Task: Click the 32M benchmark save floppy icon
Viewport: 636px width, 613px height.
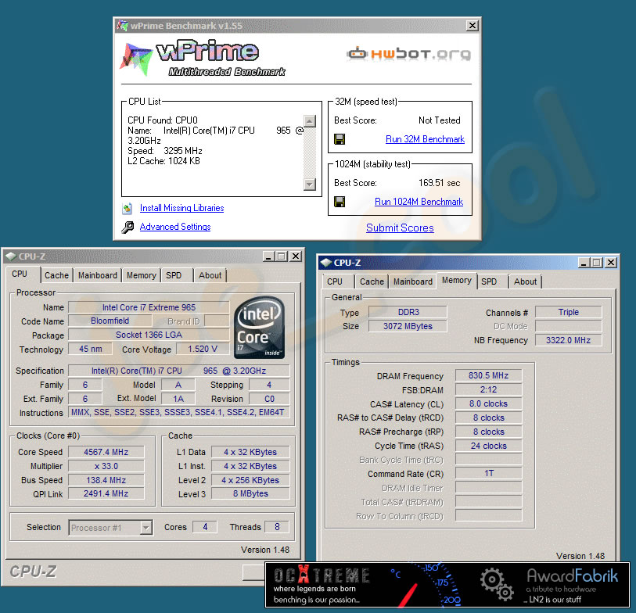Action: tap(340, 139)
